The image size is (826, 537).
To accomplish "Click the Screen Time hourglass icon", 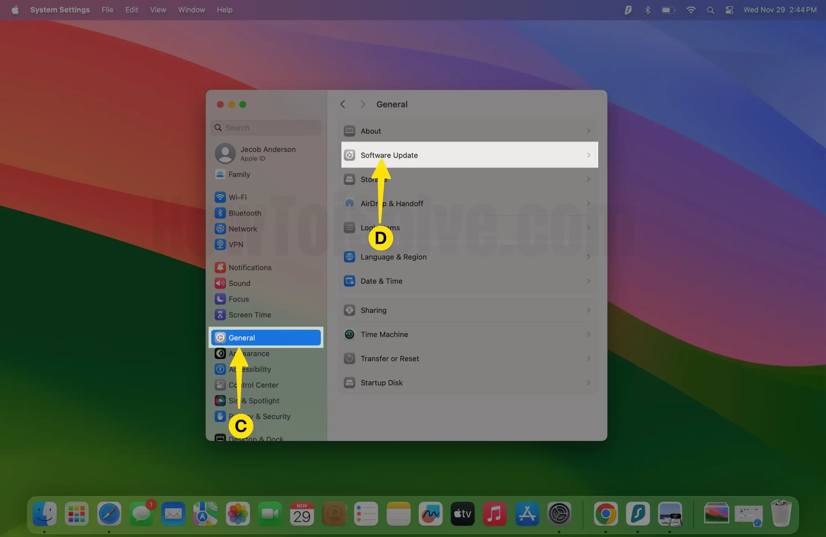I will (220, 315).
